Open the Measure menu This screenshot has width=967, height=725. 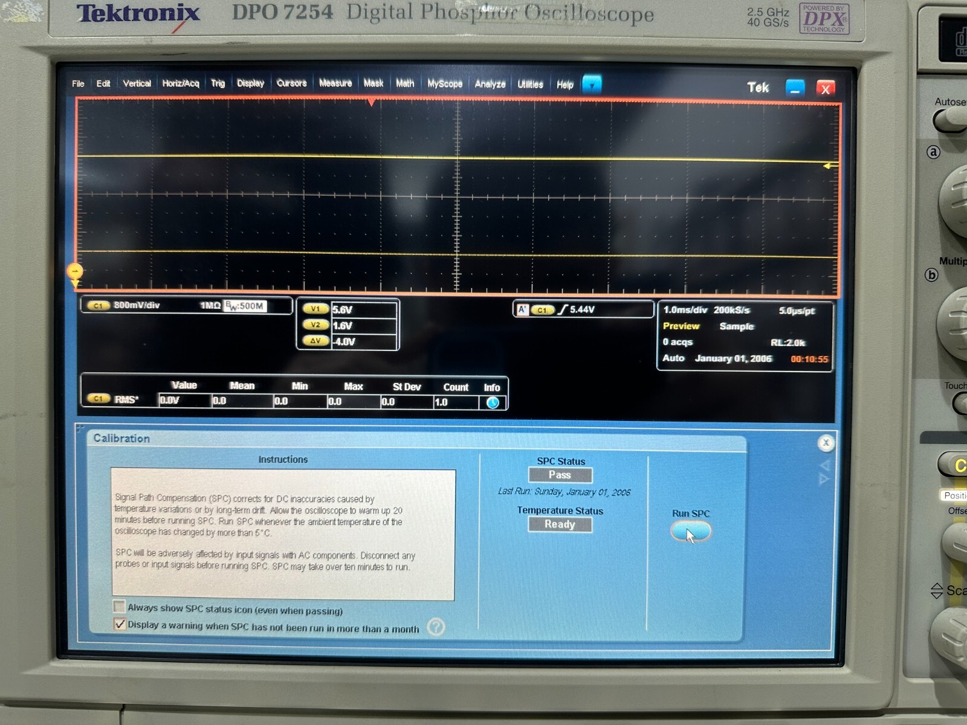click(x=335, y=83)
